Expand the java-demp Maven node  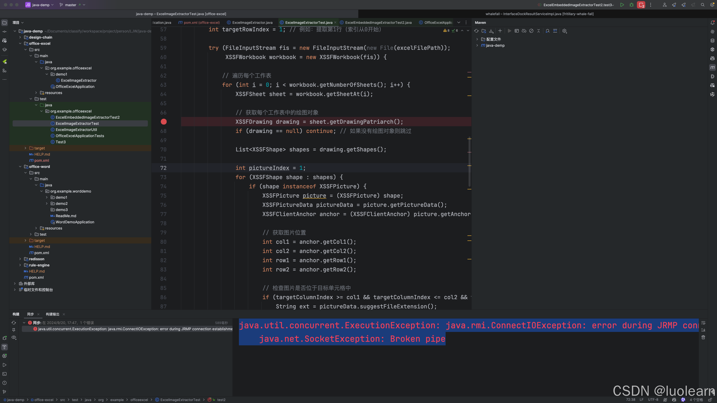click(x=477, y=45)
